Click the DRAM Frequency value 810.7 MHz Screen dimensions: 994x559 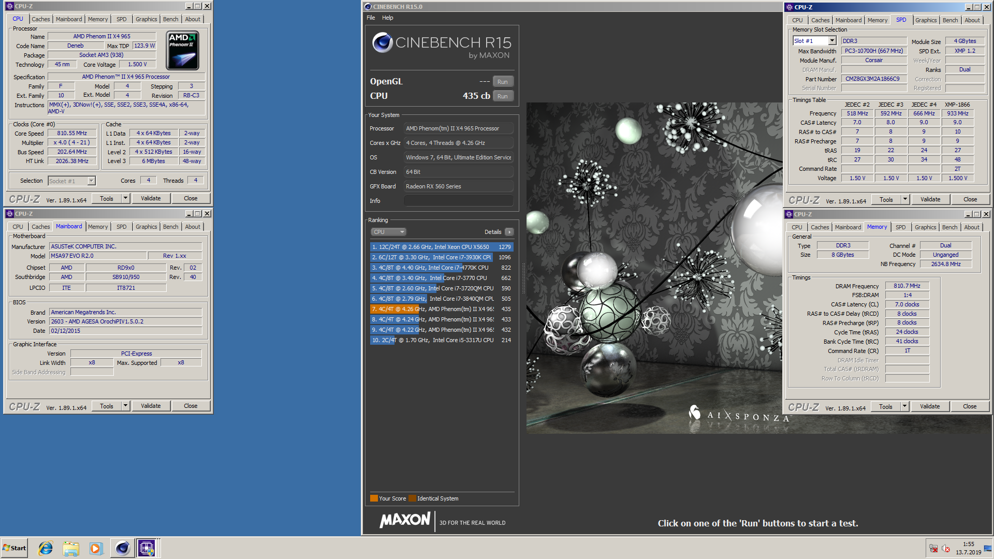click(x=907, y=286)
